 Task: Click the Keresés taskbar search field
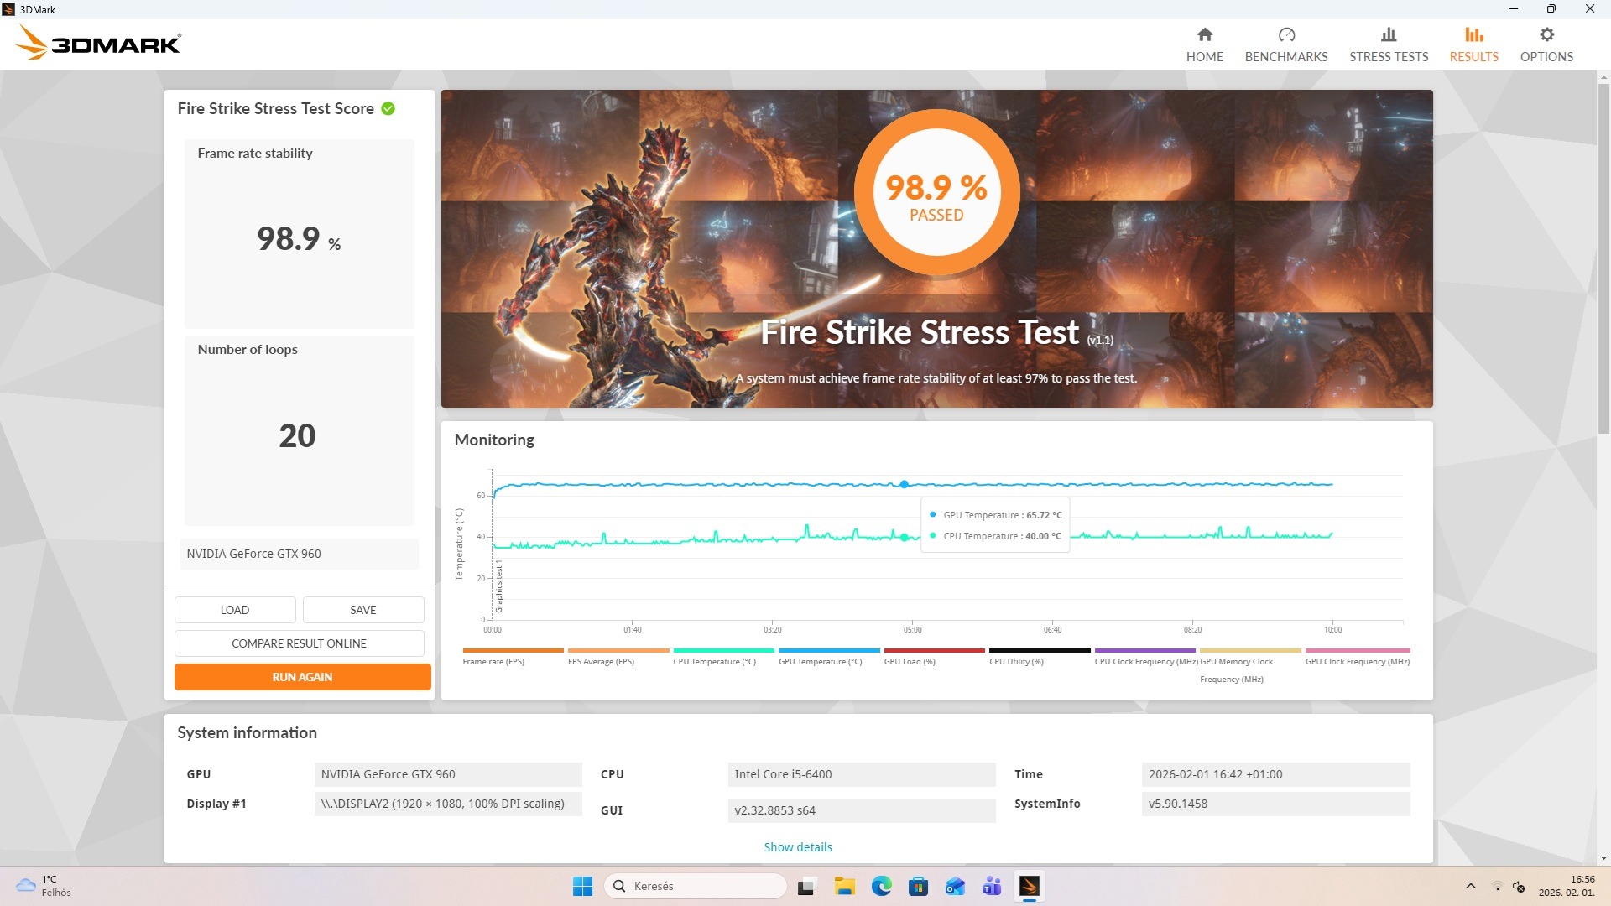coord(695,886)
